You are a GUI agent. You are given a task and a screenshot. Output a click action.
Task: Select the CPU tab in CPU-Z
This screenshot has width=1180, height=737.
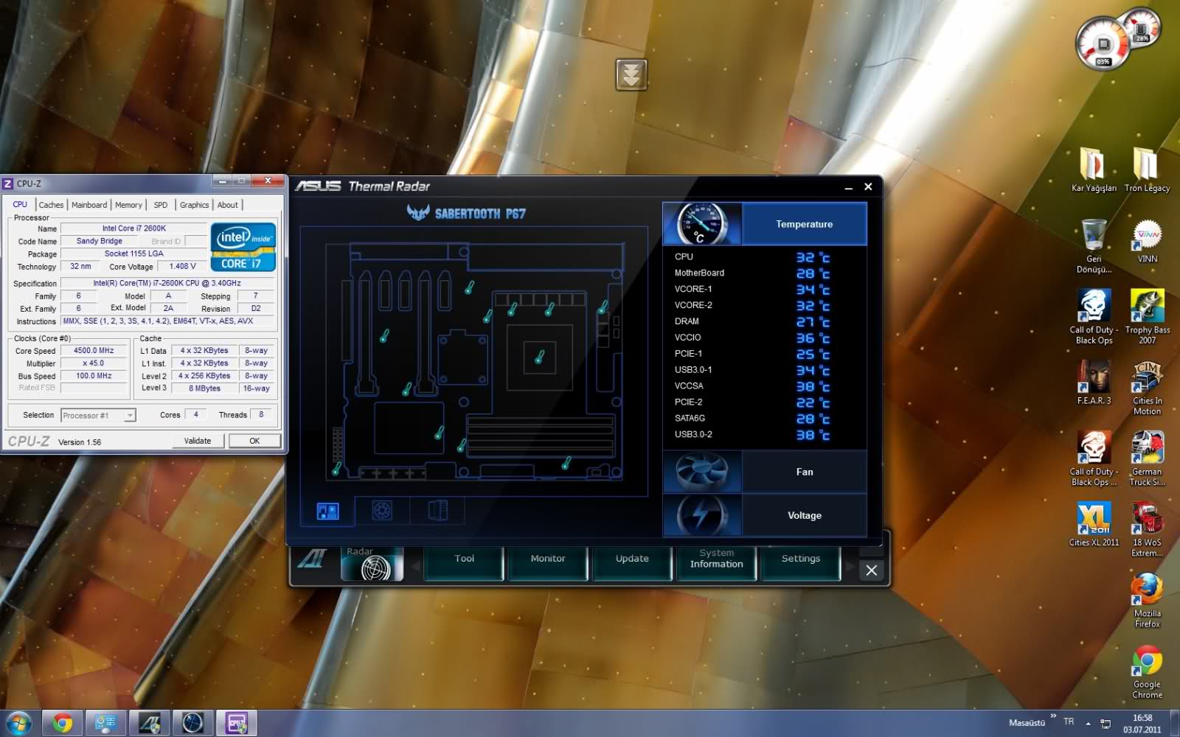20,204
